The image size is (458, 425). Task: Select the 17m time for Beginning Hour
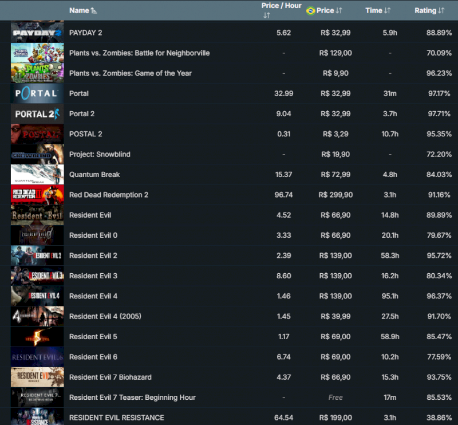coord(390,398)
